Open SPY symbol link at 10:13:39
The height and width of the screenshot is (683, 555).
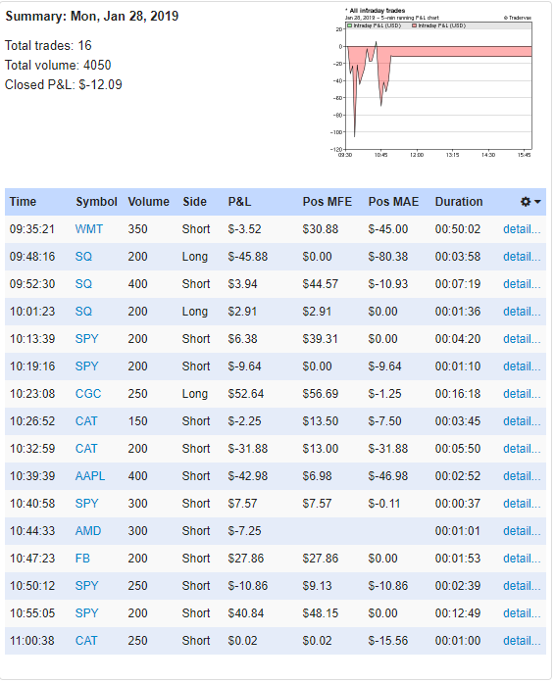pyautogui.click(x=86, y=339)
